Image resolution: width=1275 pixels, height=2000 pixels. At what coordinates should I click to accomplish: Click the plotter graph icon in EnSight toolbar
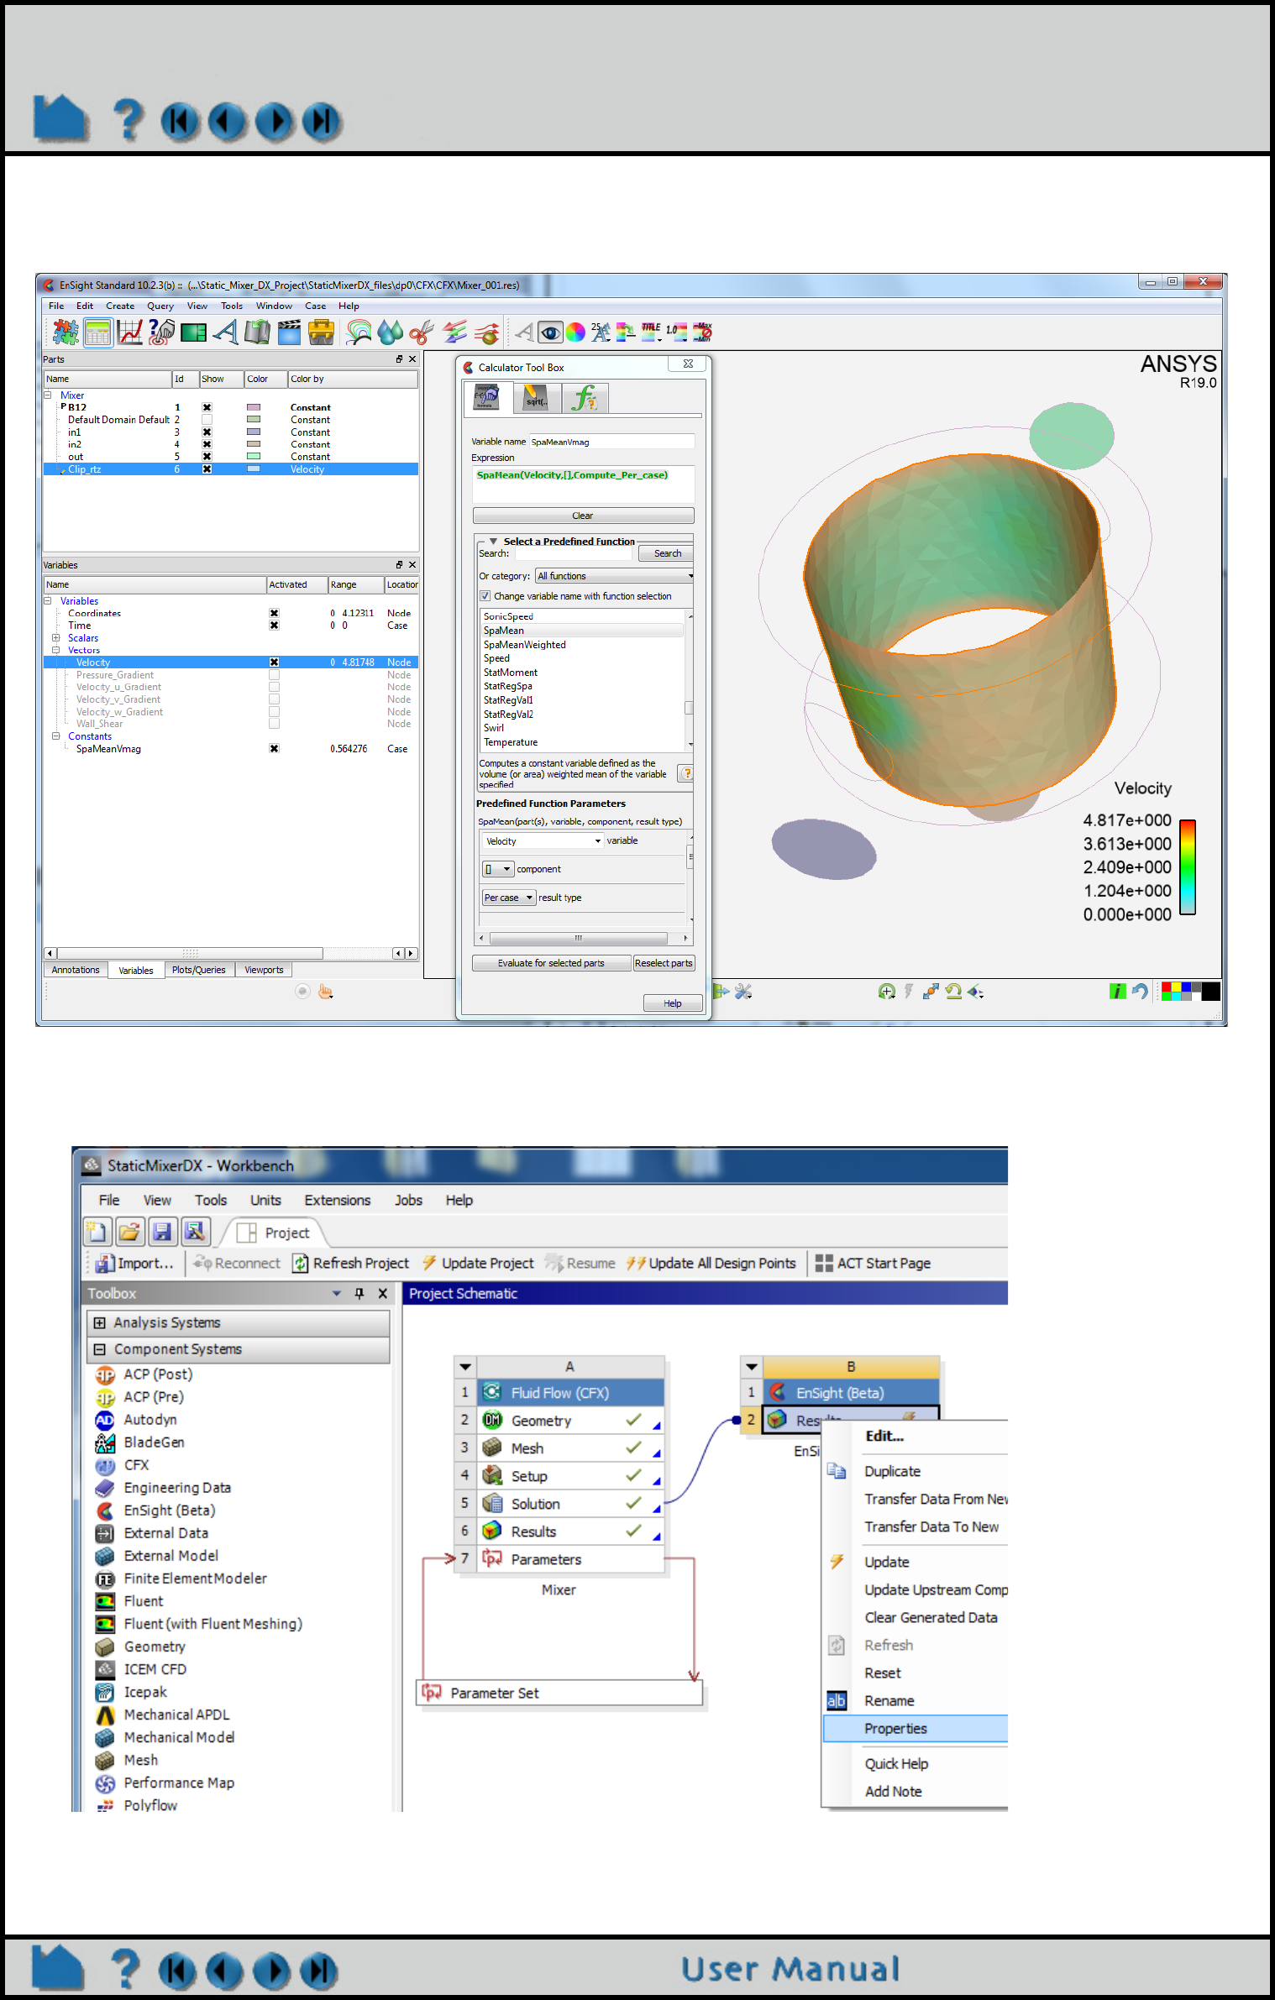click(x=129, y=332)
